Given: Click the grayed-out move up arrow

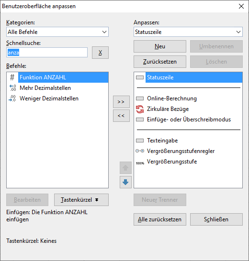Looking at the screenshot, I should tap(125, 168).
